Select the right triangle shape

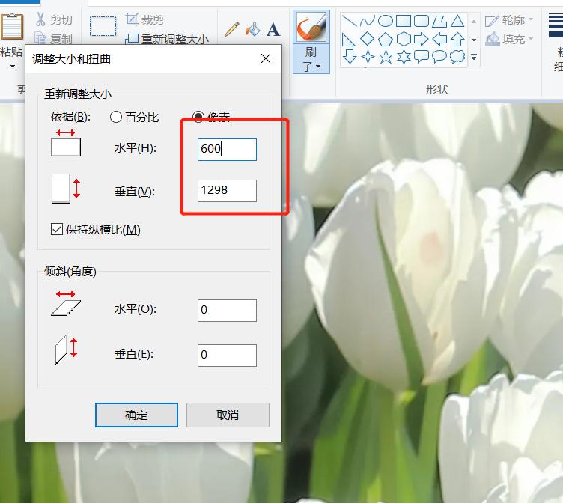pos(348,40)
